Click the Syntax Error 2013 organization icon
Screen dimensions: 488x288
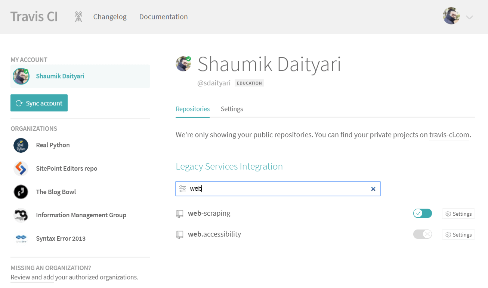point(21,238)
